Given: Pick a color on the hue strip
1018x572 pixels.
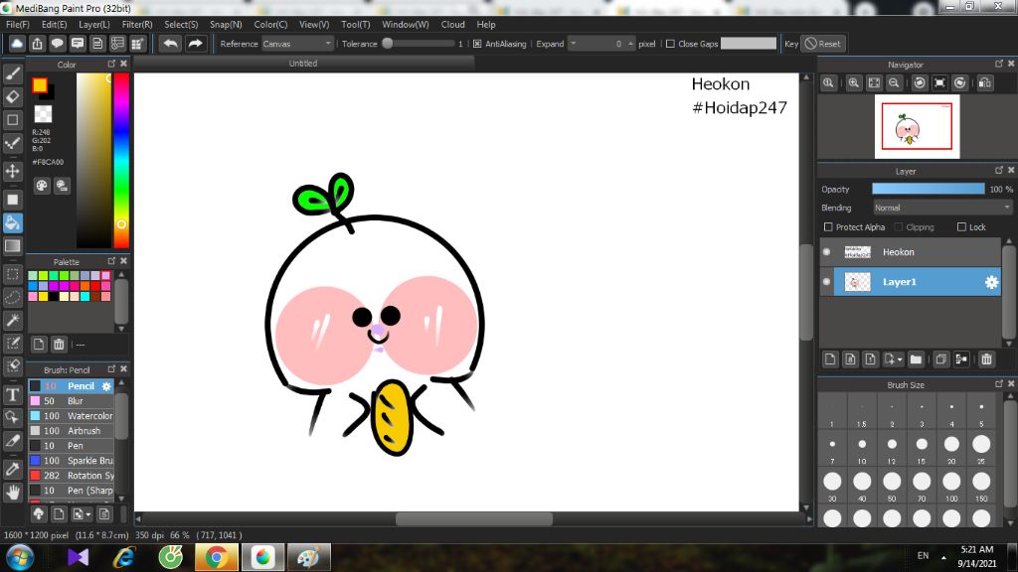Looking at the screenshot, I should point(121,160).
